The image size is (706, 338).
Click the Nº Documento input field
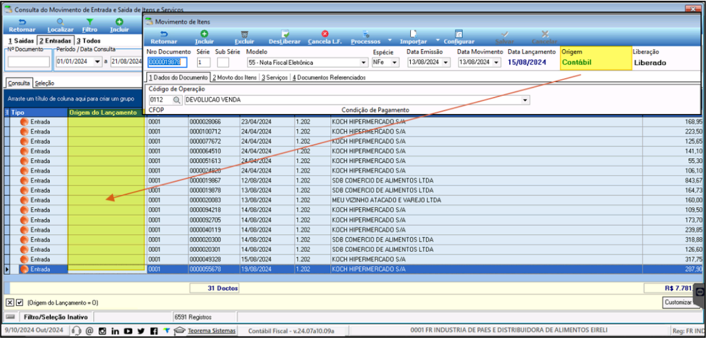point(29,62)
